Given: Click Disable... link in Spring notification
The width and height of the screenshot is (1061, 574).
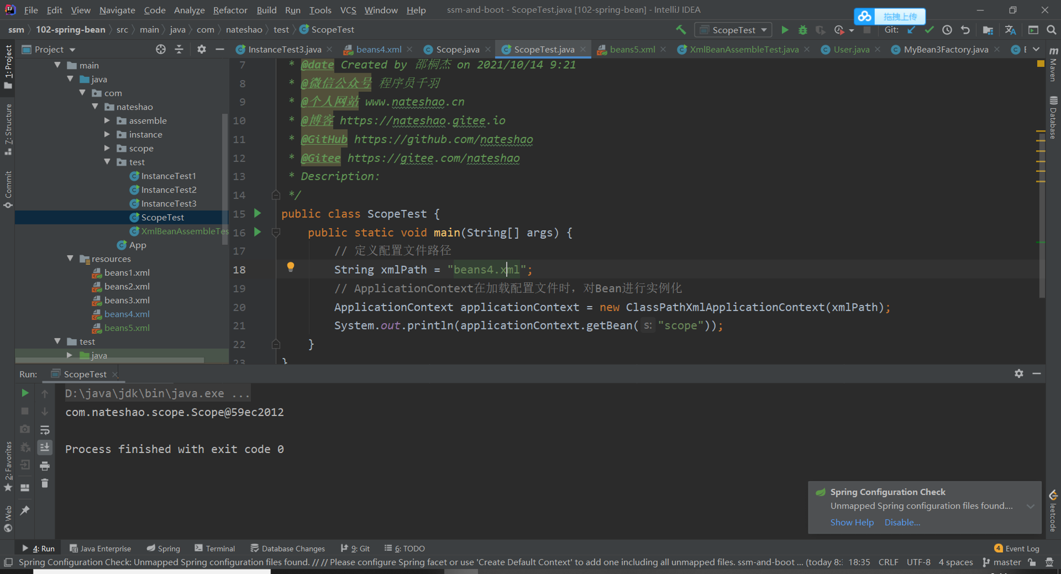Looking at the screenshot, I should (x=902, y=523).
